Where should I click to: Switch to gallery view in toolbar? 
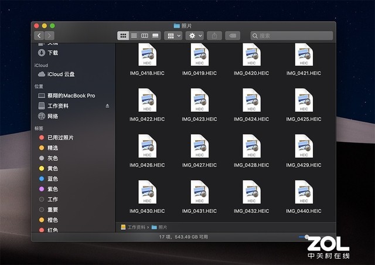(155, 36)
